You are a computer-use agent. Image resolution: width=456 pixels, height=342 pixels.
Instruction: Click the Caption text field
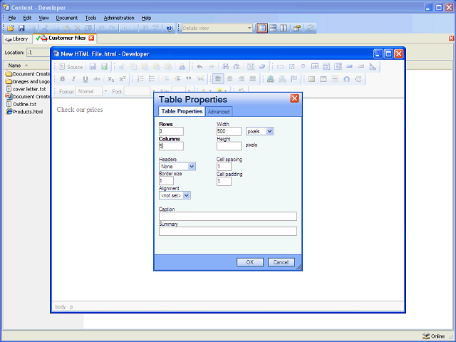[x=228, y=216]
